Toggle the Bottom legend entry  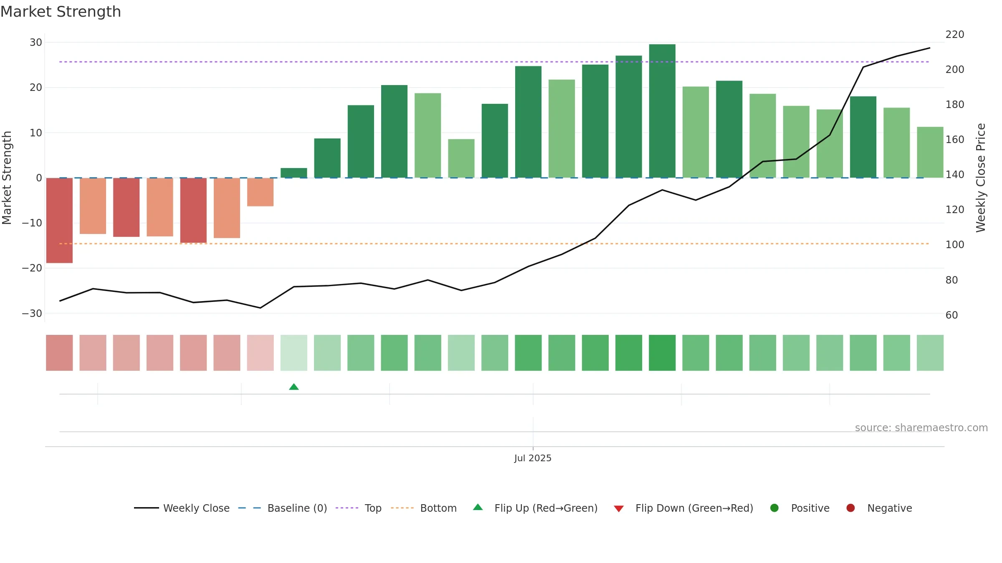[x=424, y=508]
